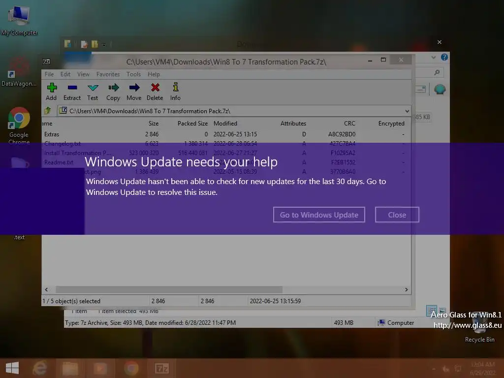Expand the 7-Zip address path dropdown
This screenshot has width=504, height=378.
tap(407, 111)
